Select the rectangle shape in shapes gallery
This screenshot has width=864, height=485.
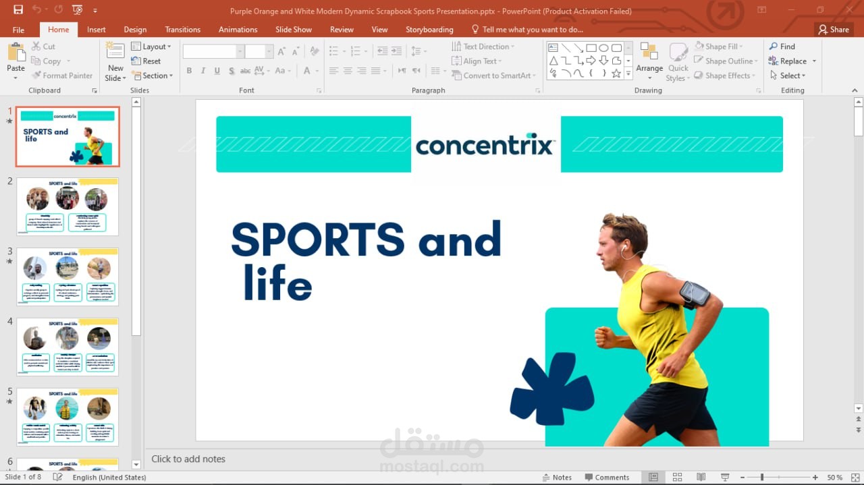pos(591,48)
